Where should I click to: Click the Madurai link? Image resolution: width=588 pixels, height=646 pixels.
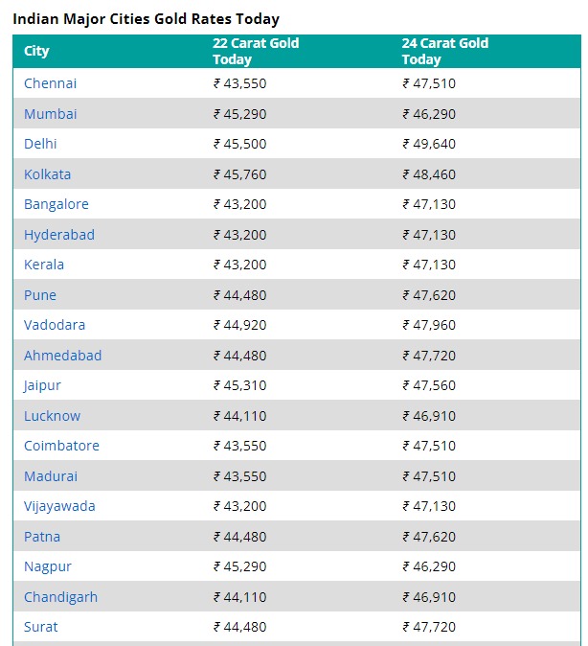tap(51, 476)
